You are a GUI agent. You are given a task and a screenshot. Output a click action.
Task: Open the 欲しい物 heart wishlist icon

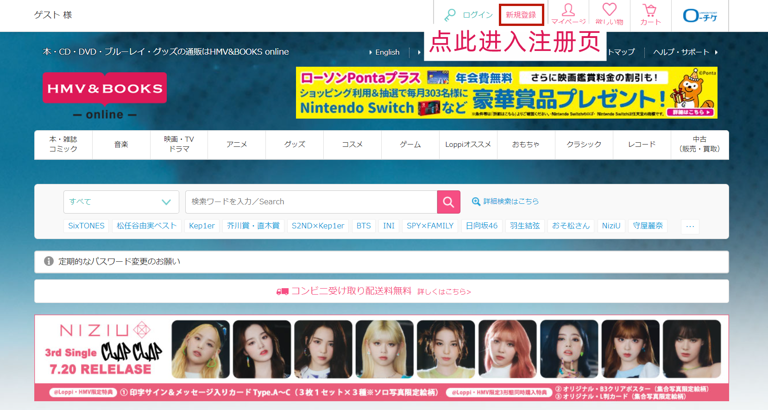609,9
